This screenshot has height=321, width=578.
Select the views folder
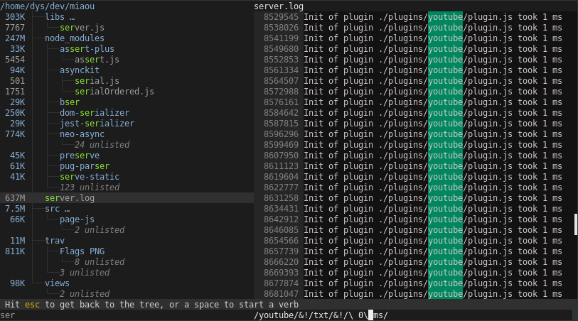point(57,284)
